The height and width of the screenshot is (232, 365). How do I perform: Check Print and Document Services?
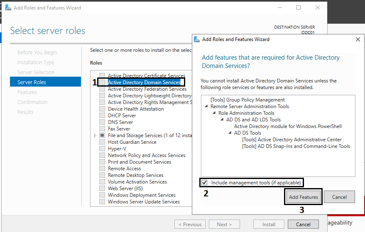[102, 162]
